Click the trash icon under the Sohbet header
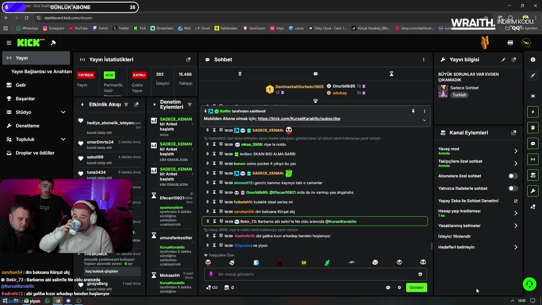 pos(240,74)
